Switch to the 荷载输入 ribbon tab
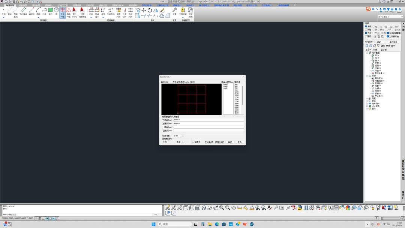The height and width of the screenshot is (228, 405). tap(49, 5)
